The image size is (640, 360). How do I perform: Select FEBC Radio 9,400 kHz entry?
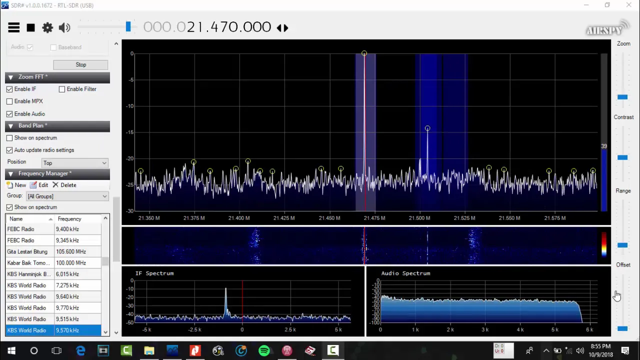53,229
